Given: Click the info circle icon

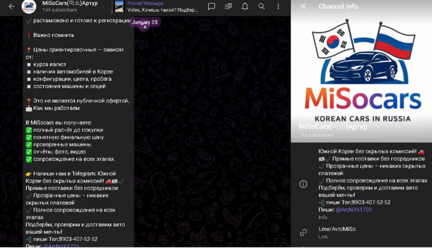Looking at the screenshot, I should [303, 184].
